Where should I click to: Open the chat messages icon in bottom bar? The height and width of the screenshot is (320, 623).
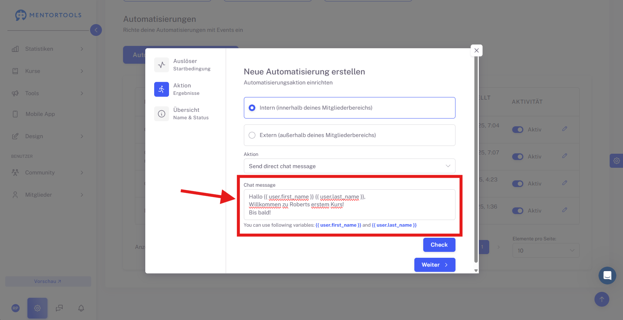(59, 308)
